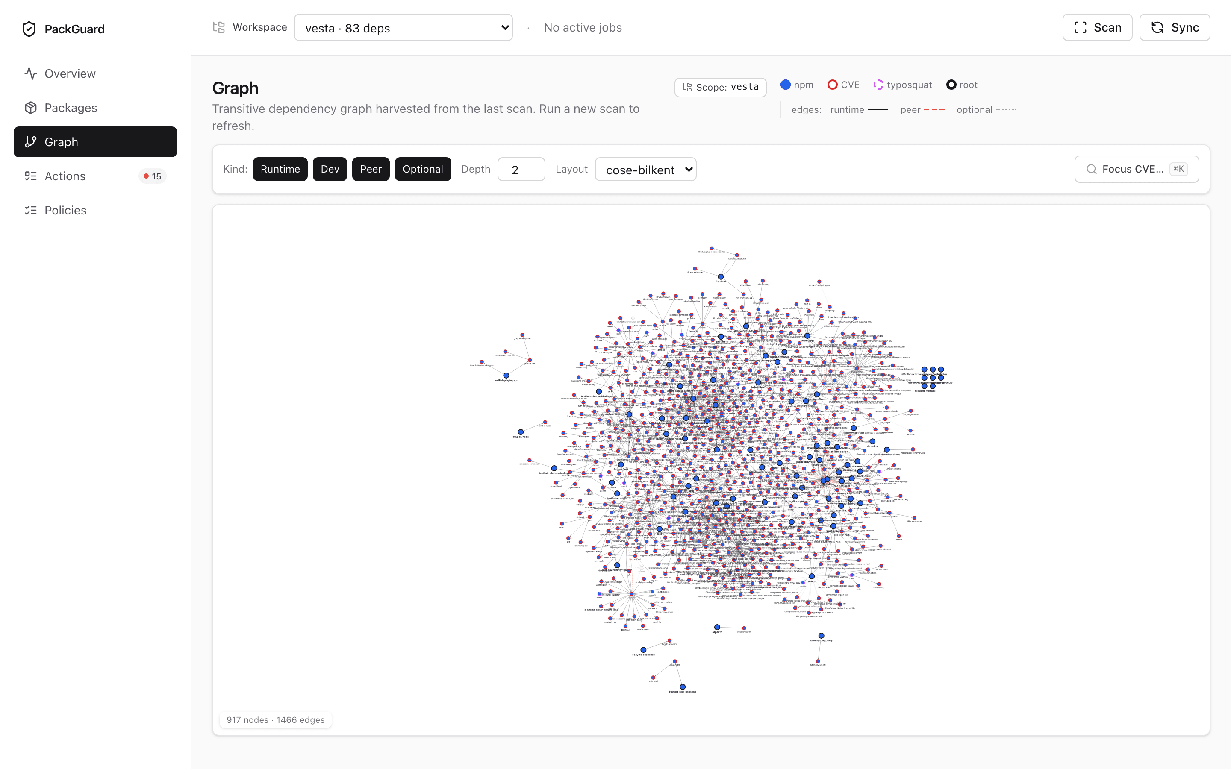Click the 'No active jobs' status
The image size is (1231, 769).
click(x=583, y=27)
